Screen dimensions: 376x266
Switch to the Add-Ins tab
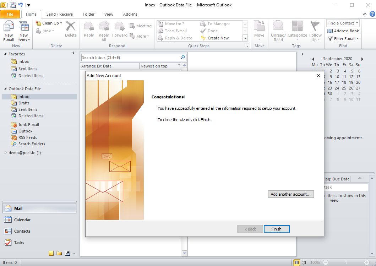coord(130,14)
